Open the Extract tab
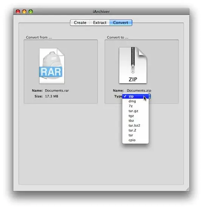The width and height of the screenshot is (203, 208). (x=100, y=23)
